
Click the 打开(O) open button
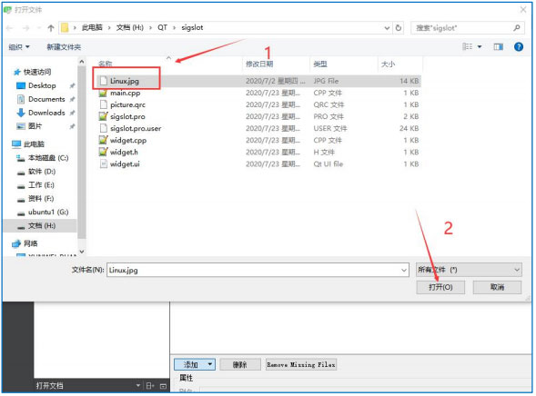coord(440,287)
